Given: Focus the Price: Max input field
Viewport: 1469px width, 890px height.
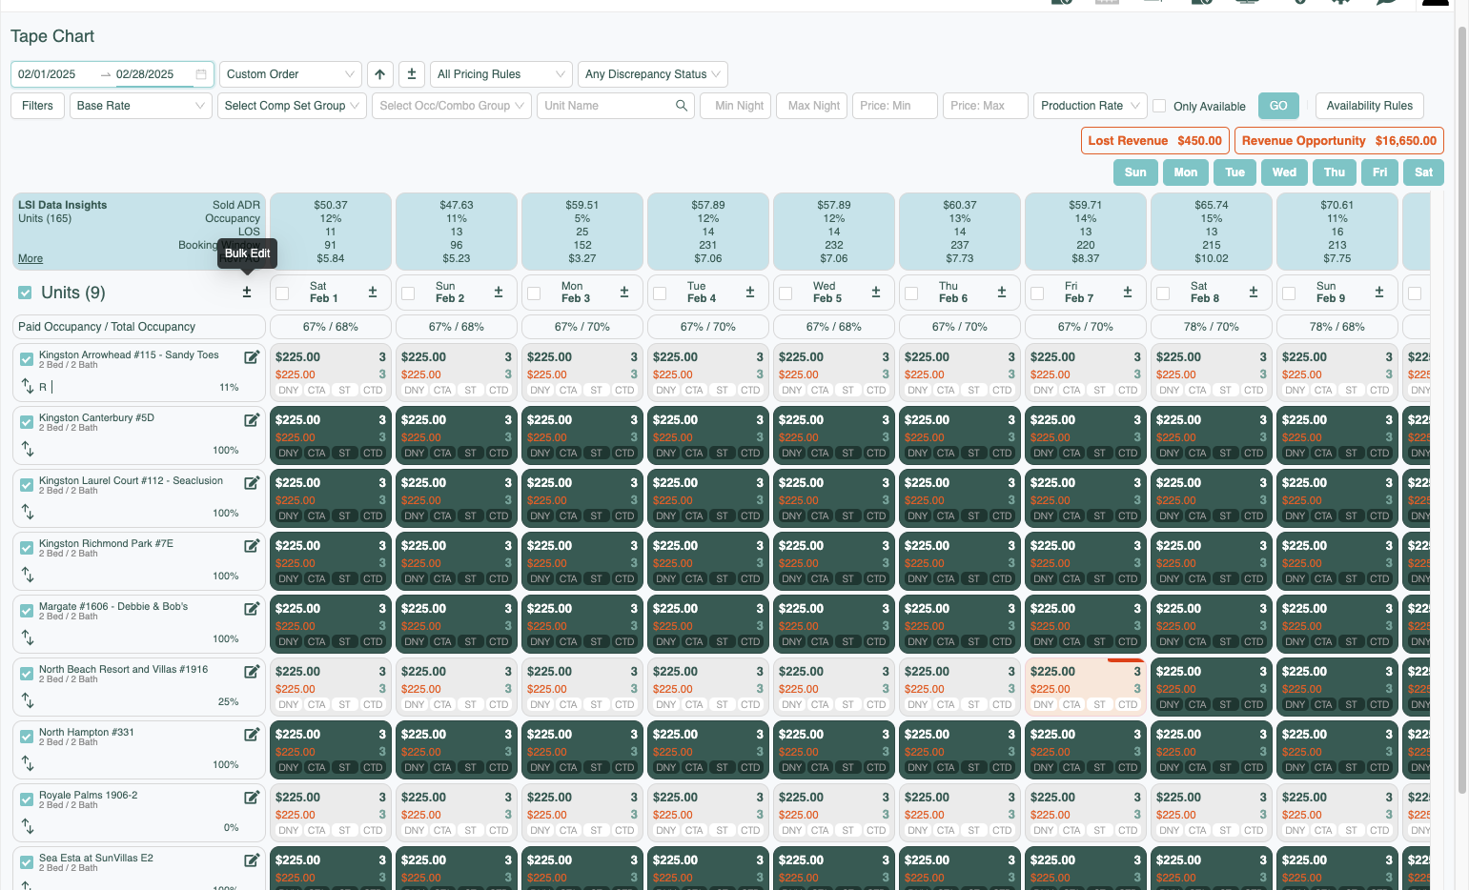Looking at the screenshot, I should (985, 106).
